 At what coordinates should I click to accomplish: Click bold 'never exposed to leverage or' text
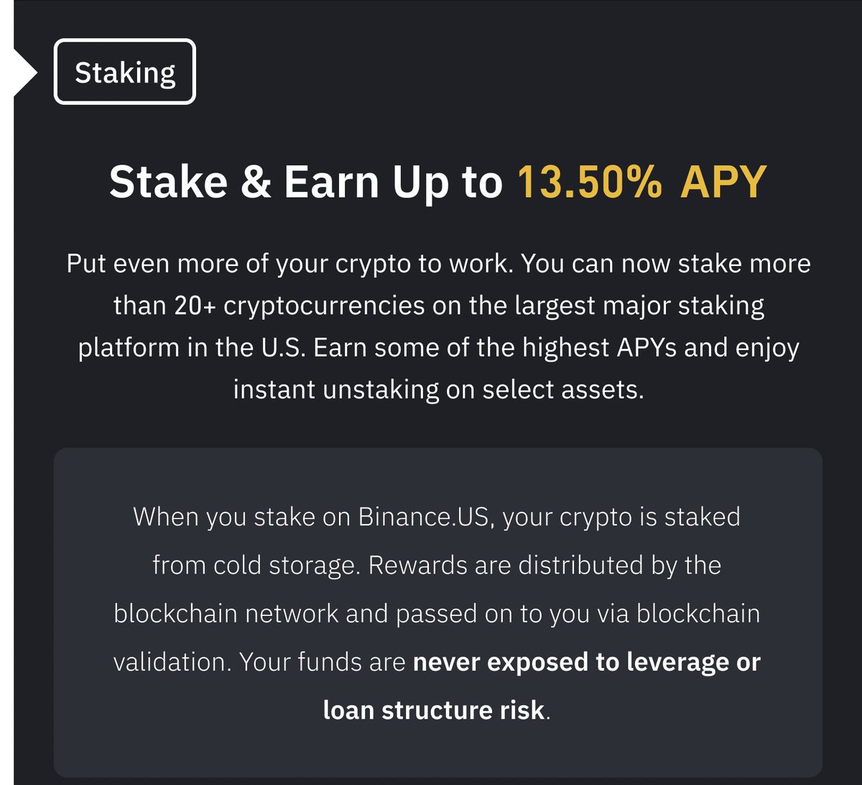[x=587, y=663]
